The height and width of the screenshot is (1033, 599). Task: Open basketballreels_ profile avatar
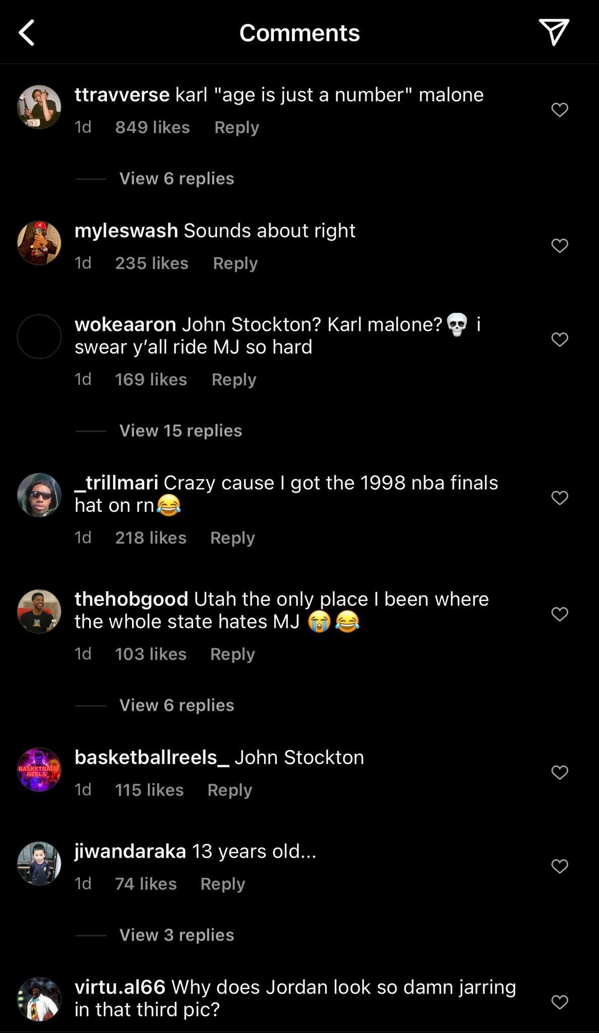[x=39, y=769]
